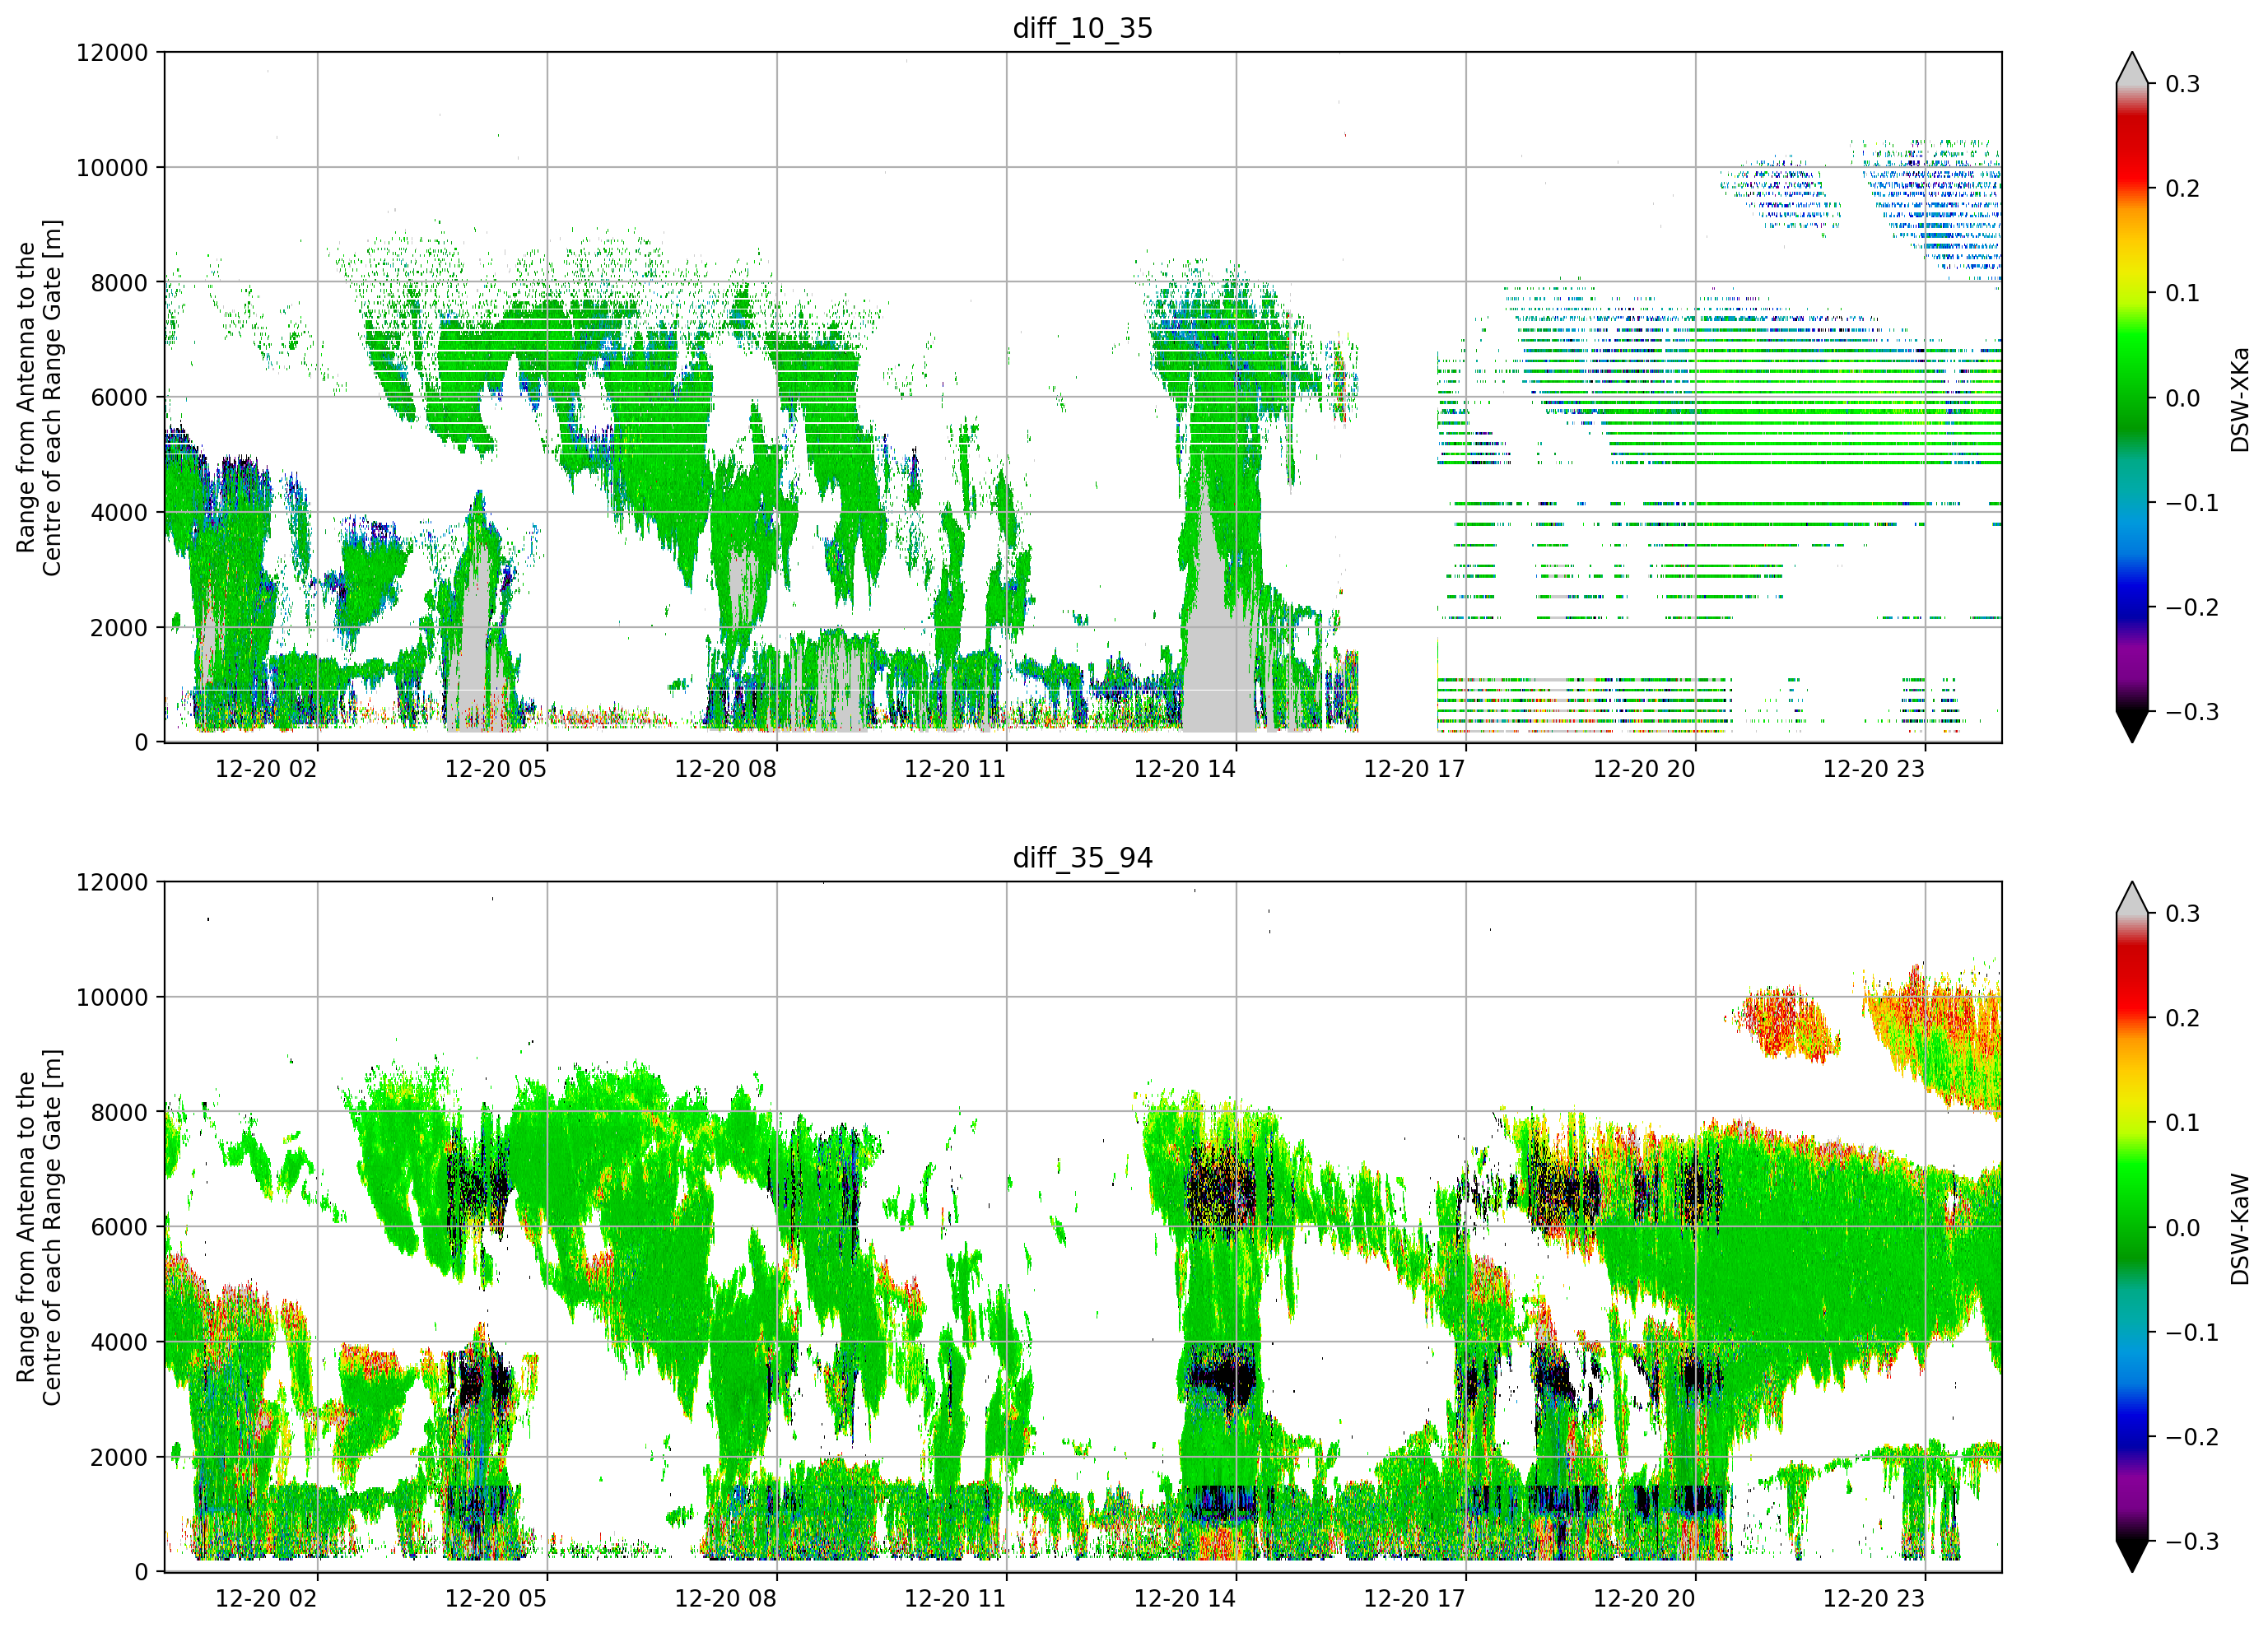Image resolution: width=2268 pixels, height=1628 pixels.
Task: Click "12-20 11" tick under the diff_35_94 plot
Action: (x=955, y=1599)
